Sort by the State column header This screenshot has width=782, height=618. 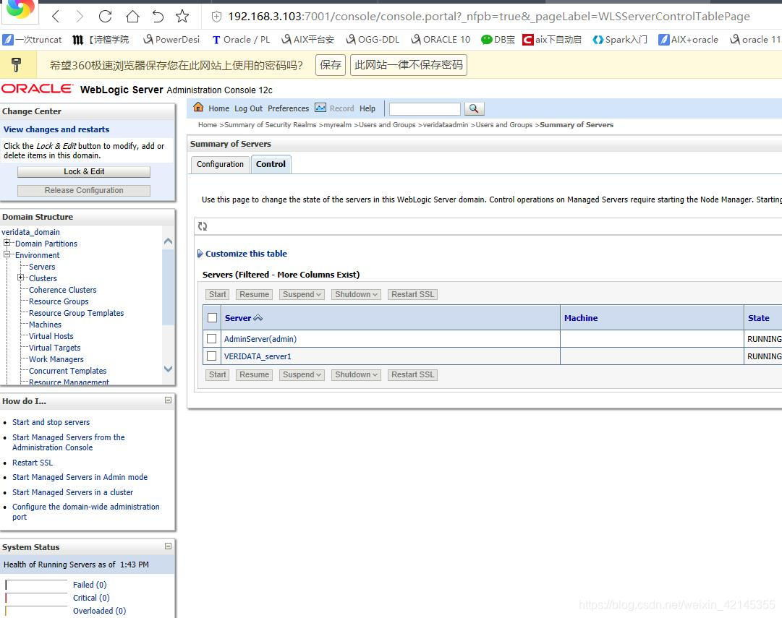click(x=759, y=318)
